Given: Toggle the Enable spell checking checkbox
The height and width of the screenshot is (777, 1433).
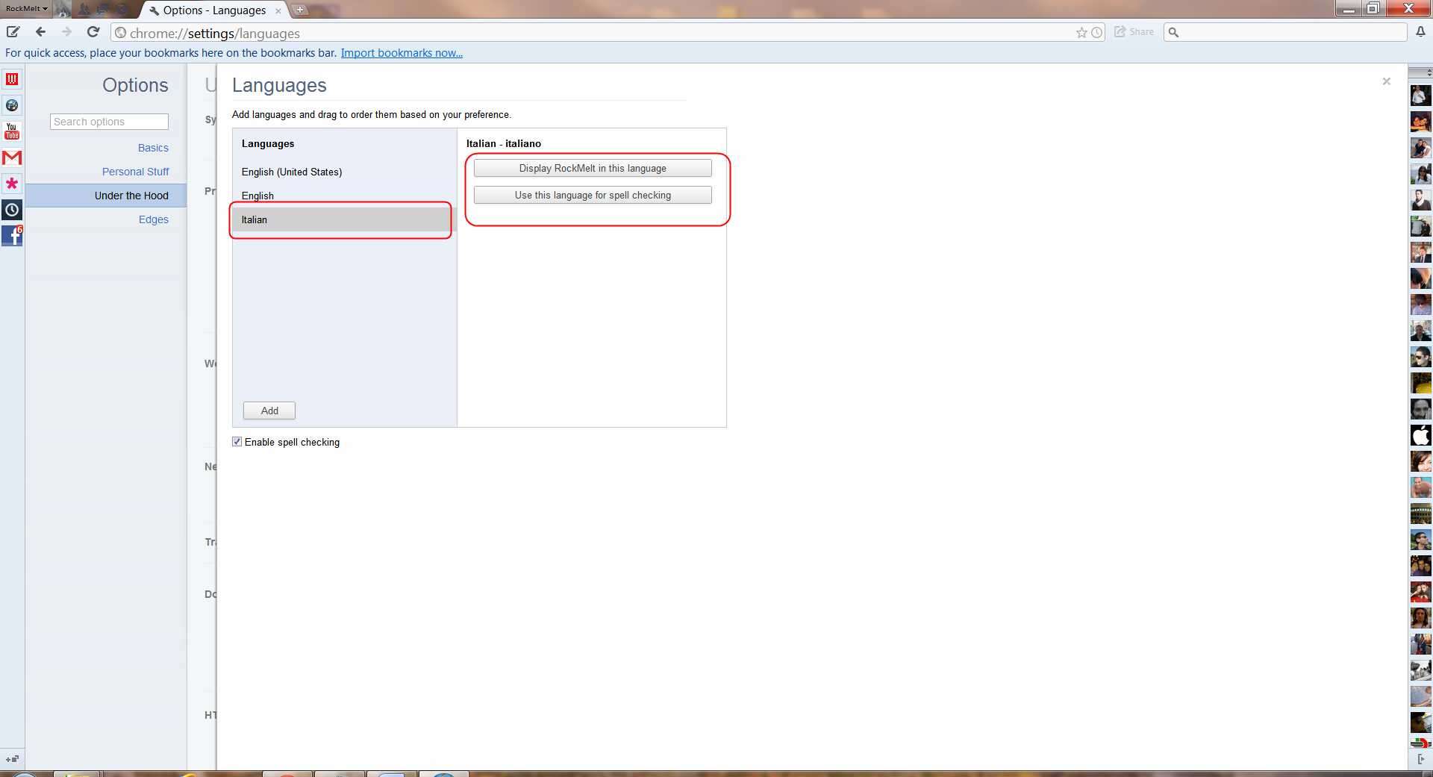Looking at the screenshot, I should coord(237,442).
